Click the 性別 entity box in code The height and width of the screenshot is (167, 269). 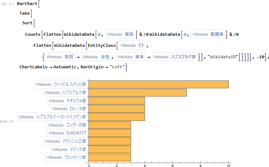point(60,57)
